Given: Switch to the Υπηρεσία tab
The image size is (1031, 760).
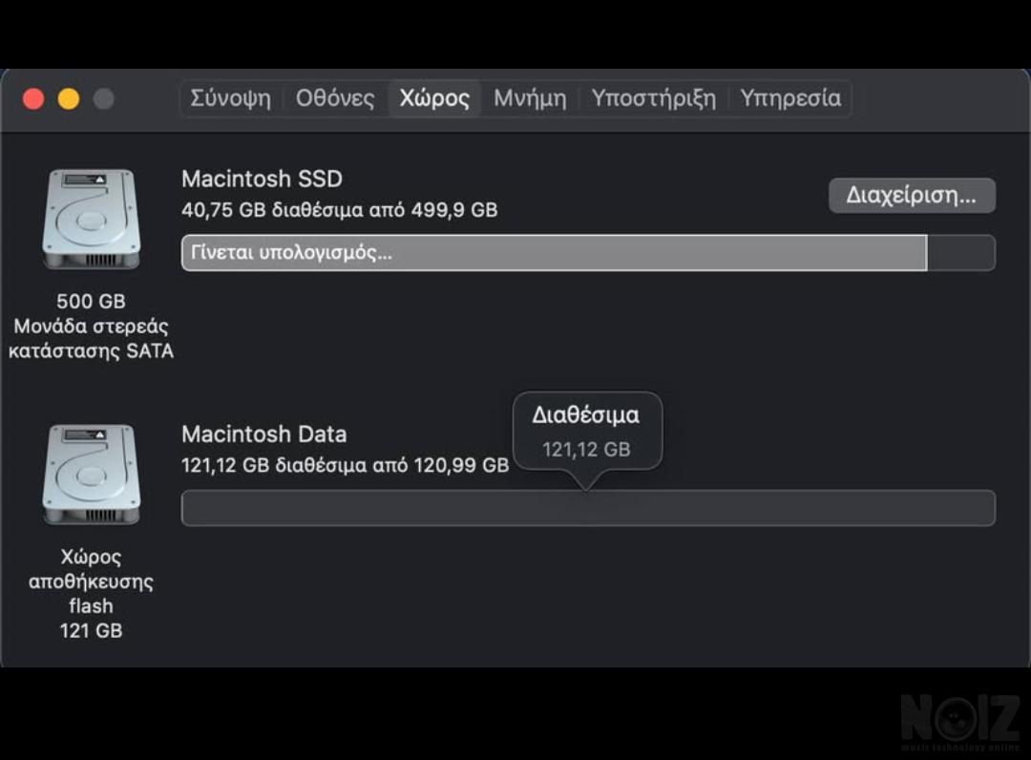Looking at the screenshot, I should pos(790,98).
